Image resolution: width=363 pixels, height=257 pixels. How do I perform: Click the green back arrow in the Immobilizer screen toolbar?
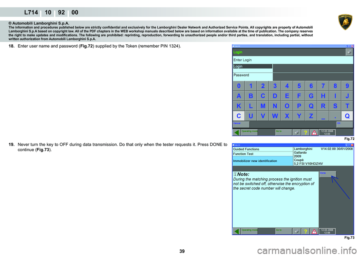click(x=236, y=231)
